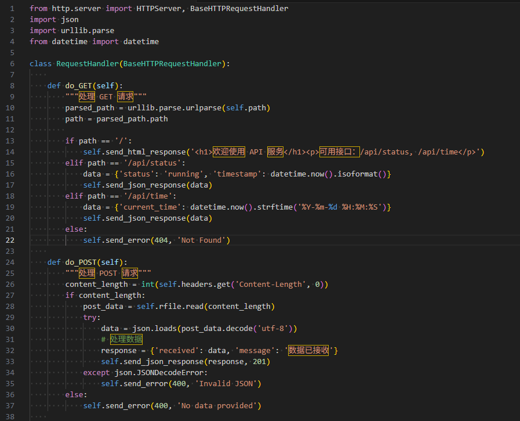The height and width of the screenshot is (421, 520).
Task: Click 'parsed_path.path' on line 11
Action: click(x=132, y=118)
